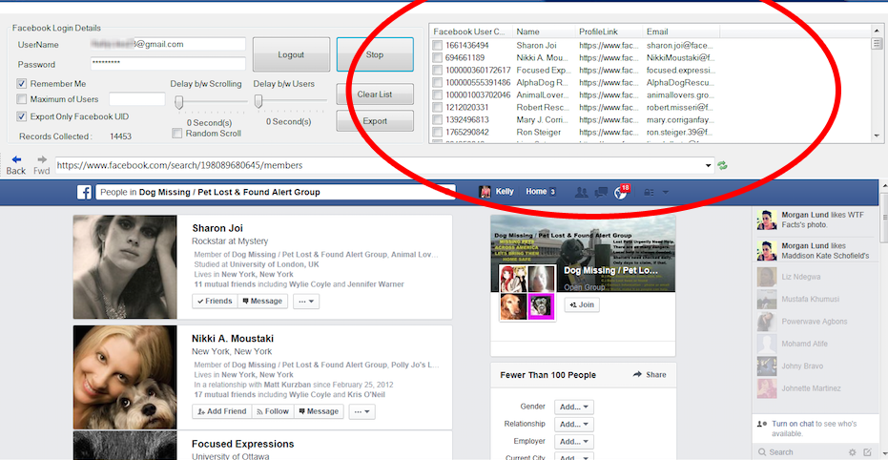The image size is (888, 460).
Task: Open Relationship filter Add dropdown
Action: click(x=573, y=425)
